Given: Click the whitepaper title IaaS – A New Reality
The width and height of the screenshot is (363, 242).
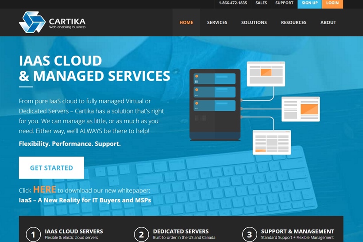Looking at the screenshot, I should [x=85, y=200].
